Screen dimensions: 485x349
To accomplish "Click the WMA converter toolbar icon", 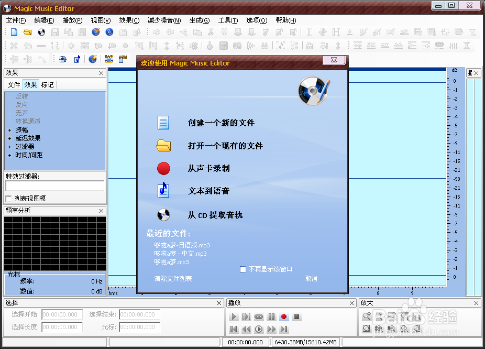I will click(123, 59).
